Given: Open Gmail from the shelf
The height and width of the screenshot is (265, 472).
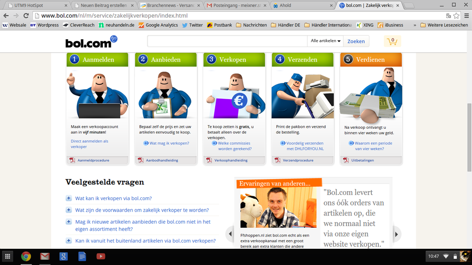Looking at the screenshot, I should (x=45, y=256).
